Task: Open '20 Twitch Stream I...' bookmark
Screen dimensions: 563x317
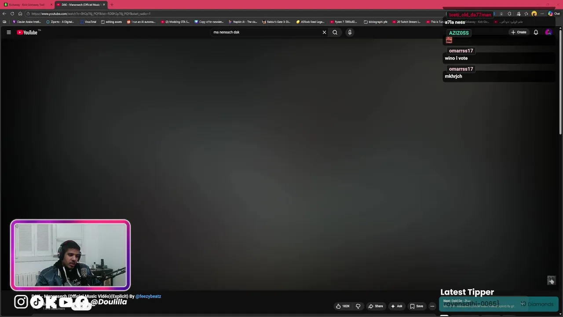Action: 406,22
